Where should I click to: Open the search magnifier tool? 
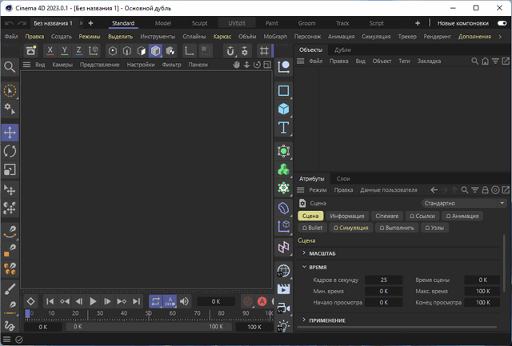click(10, 67)
